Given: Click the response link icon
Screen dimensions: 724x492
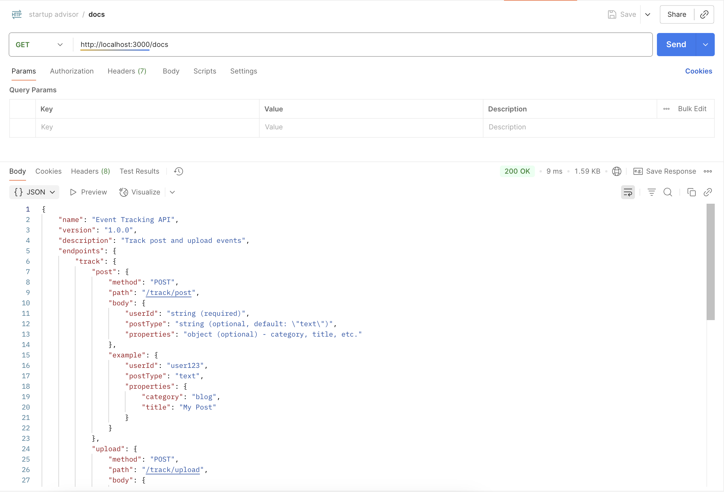Looking at the screenshot, I should click(x=708, y=192).
